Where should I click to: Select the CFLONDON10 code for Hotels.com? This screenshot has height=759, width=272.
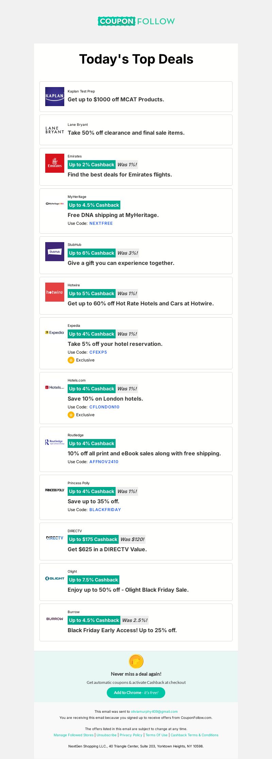pyautogui.click(x=104, y=407)
